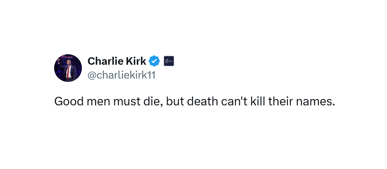Click the blue verified checkmark badge
The height and width of the screenshot is (169, 387).
coord(154,61)
